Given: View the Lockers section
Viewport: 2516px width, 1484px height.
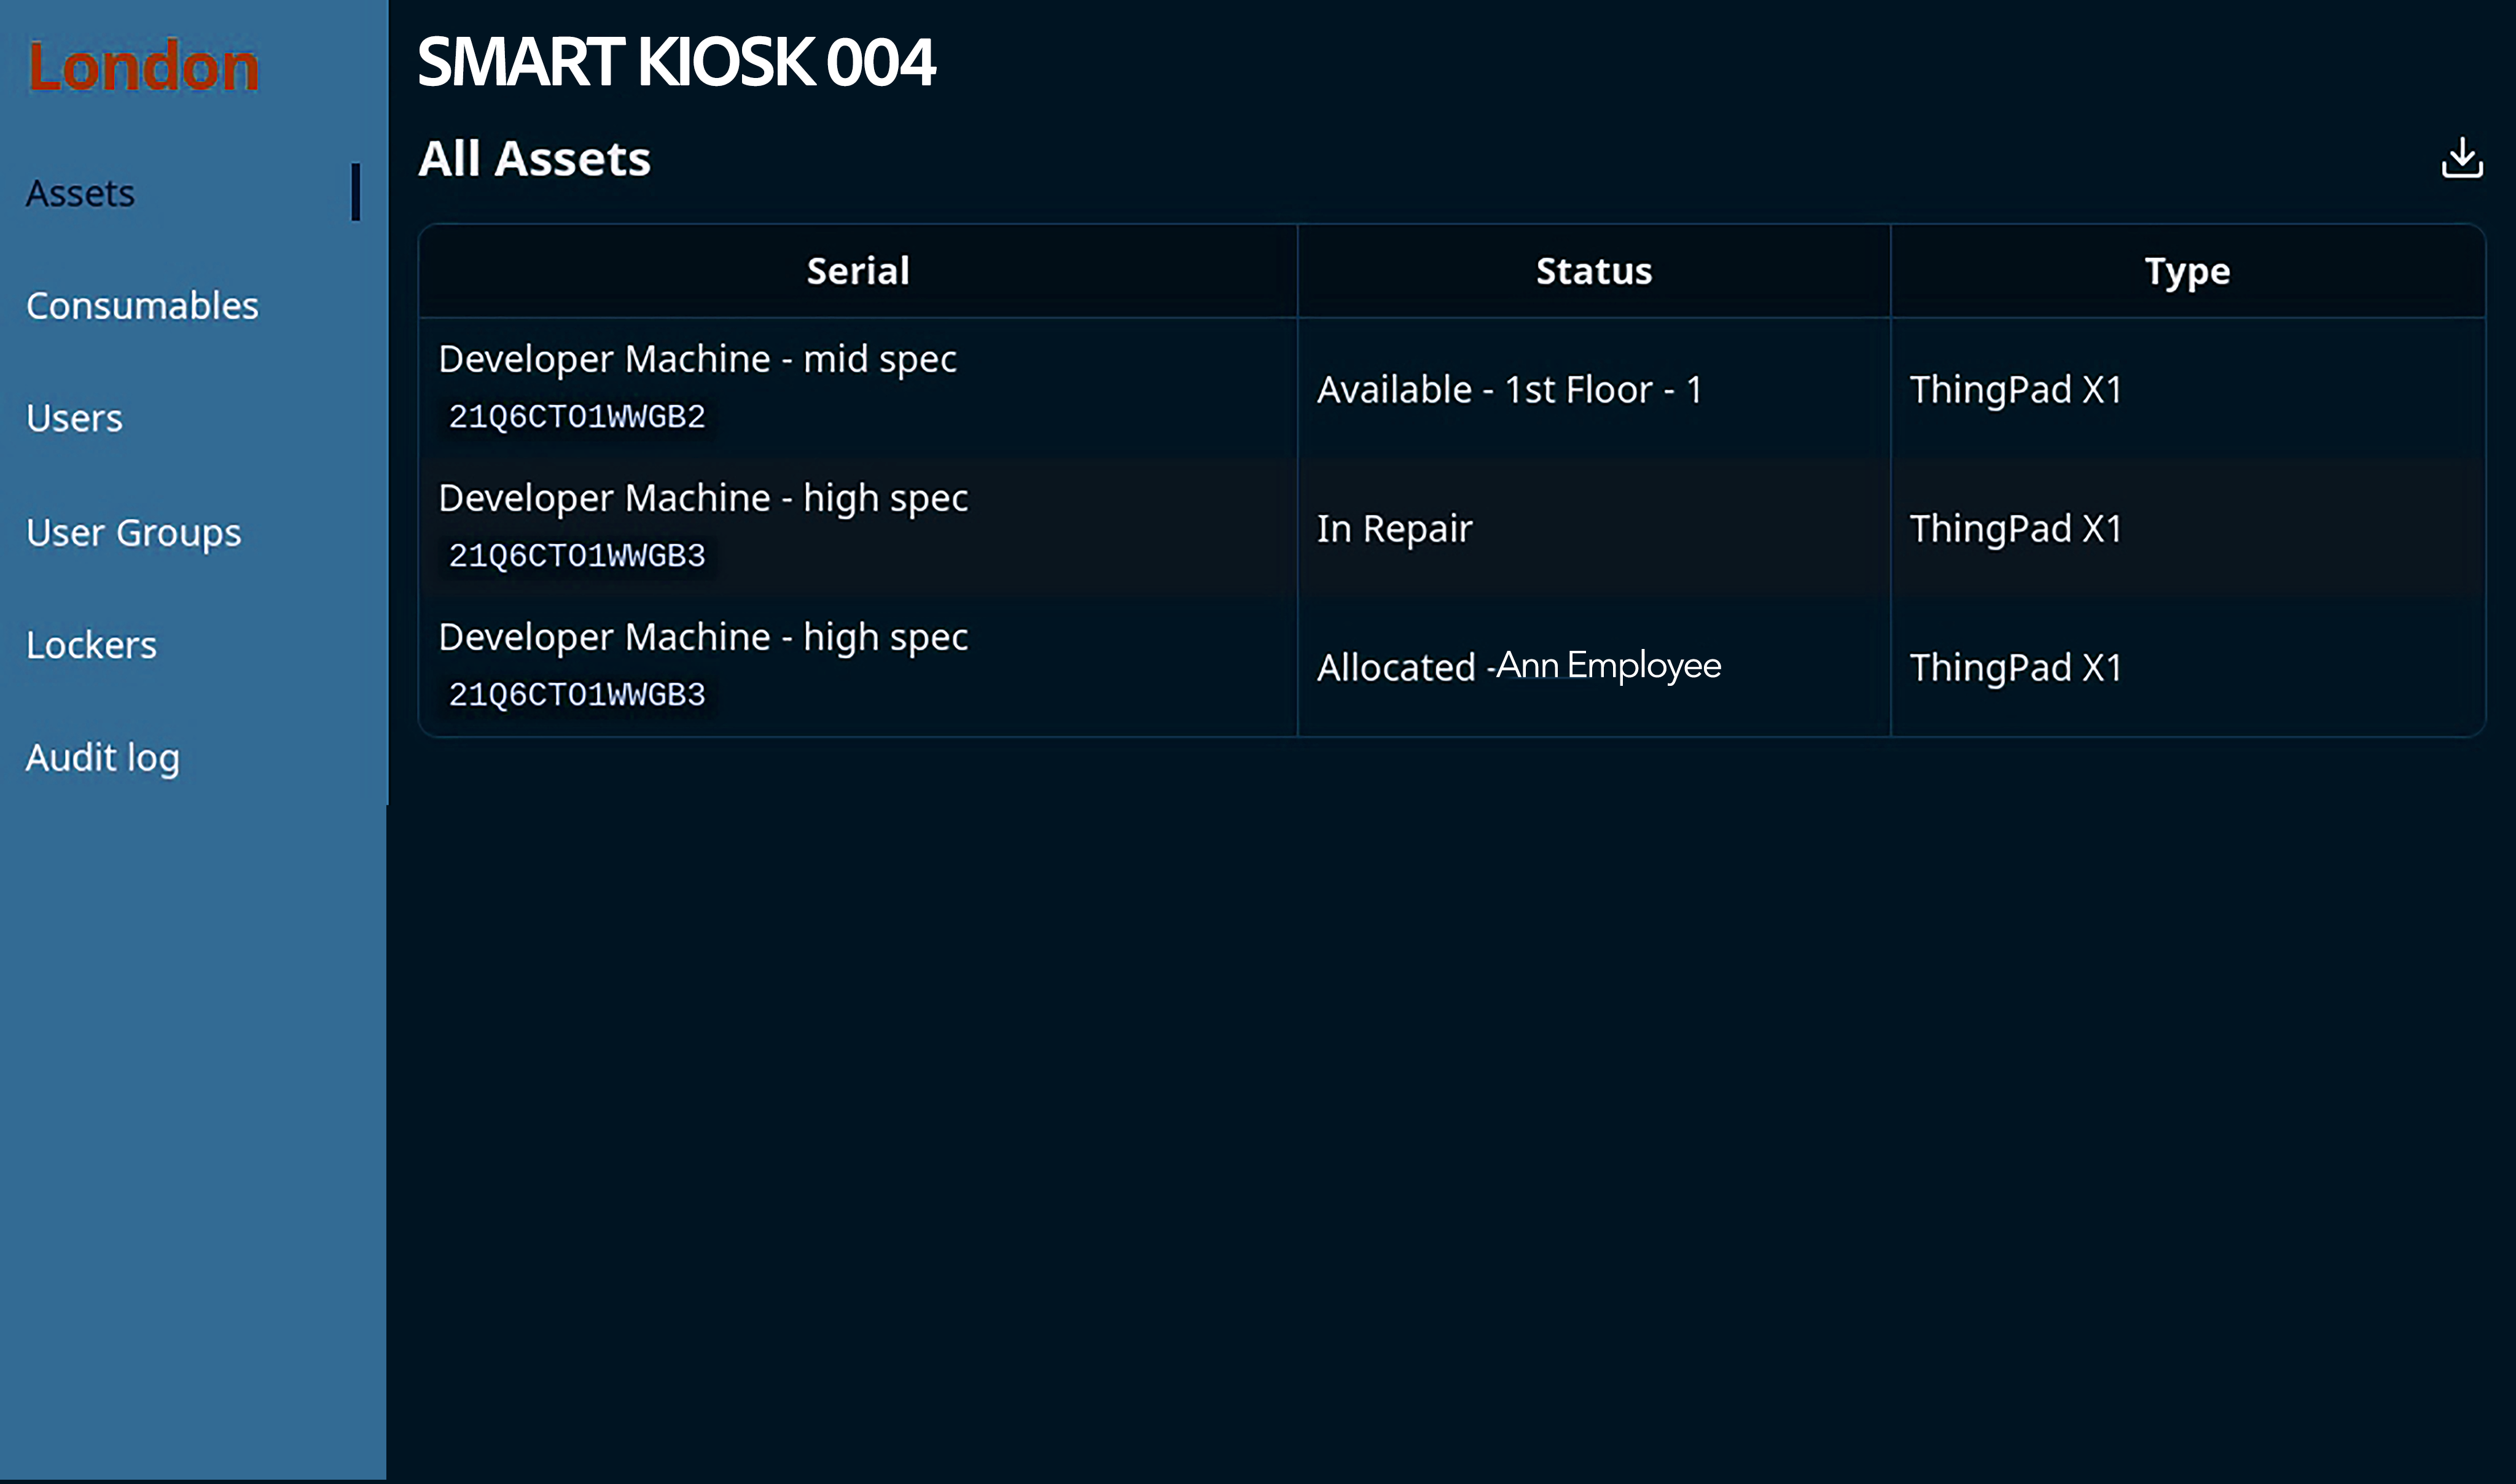Looking at the screenshot, I should (x=92, y=645).
